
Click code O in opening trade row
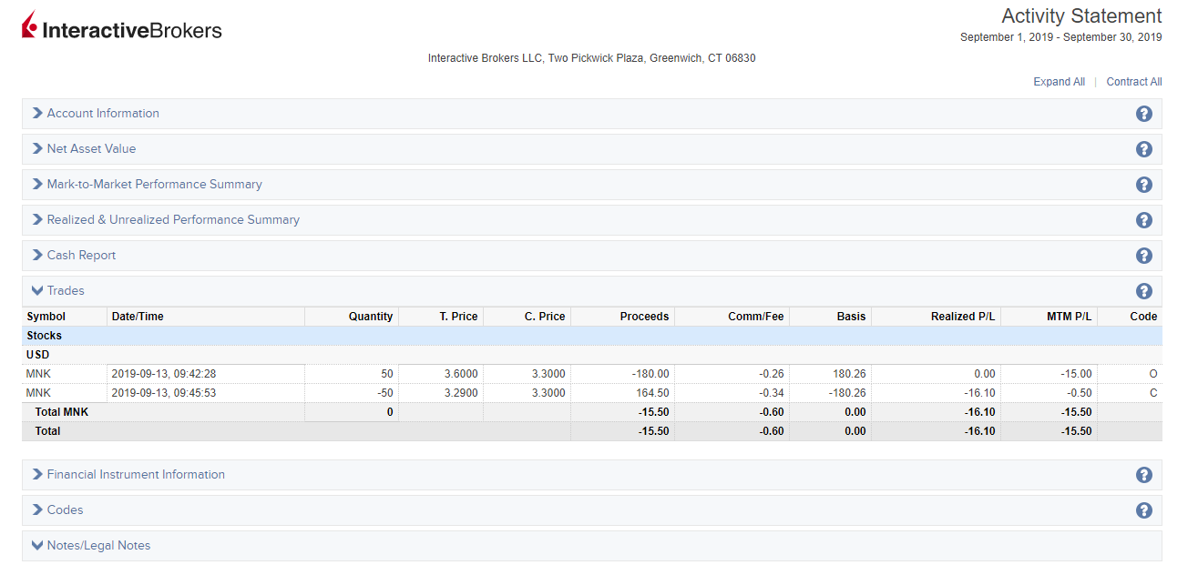pyautogui.click(x=1153, y=374)
